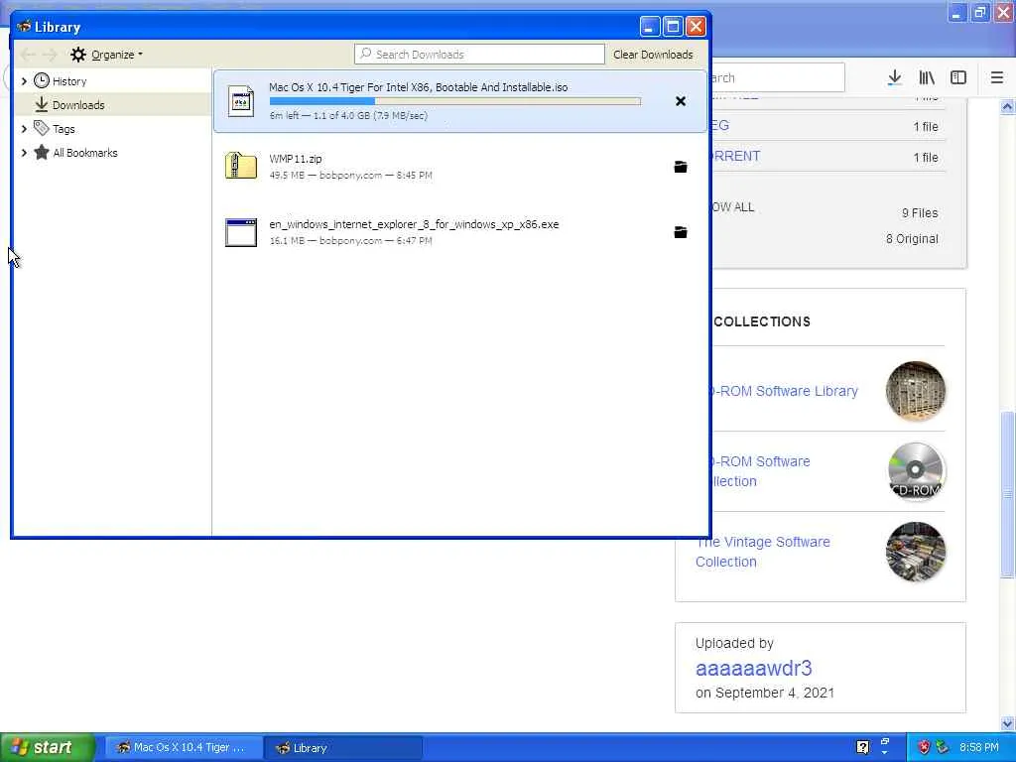Click the 9 Files count text

(x=920, y=213)
